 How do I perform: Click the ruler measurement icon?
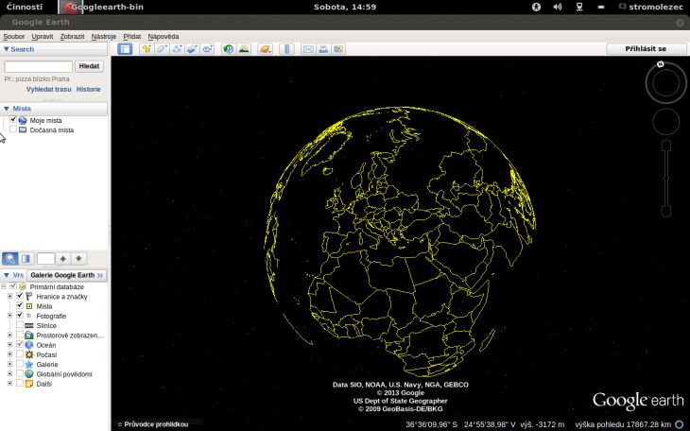coord(287,49)
